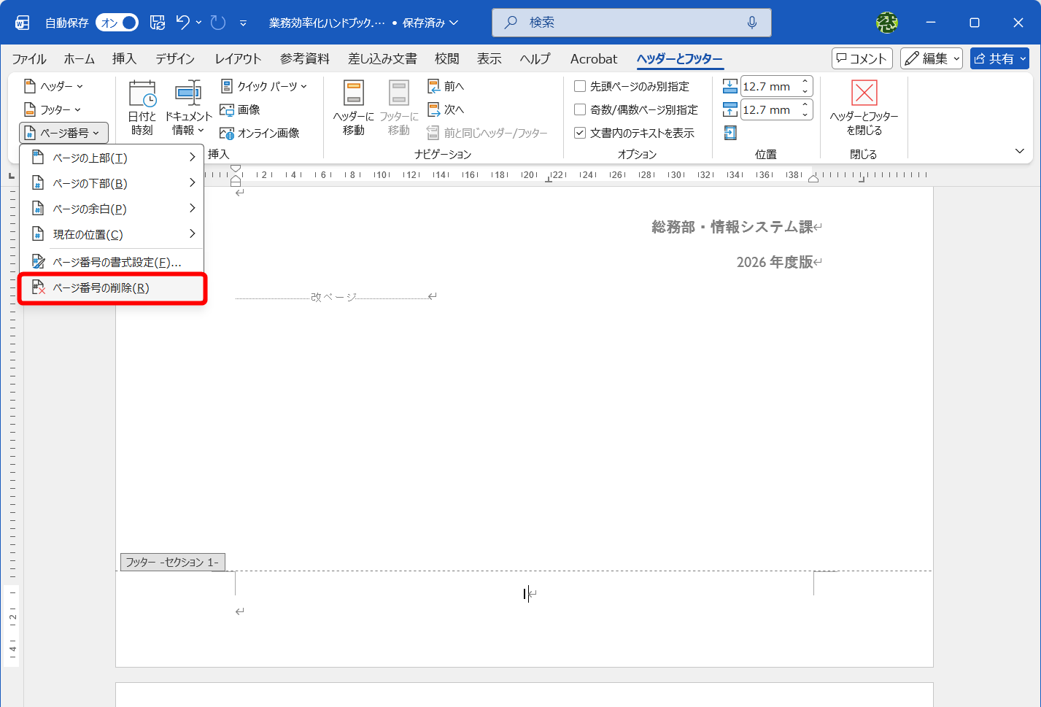Click the footer-from-bottom position field
The width and height of the screenshot is (1041, 707).
(x=770, y=109)
